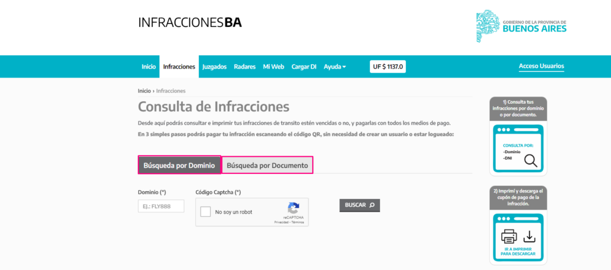Check the No soy un robot box
The height and width of the screenshot is (270, 611).
pyautogui.click(x=205, y=212)
